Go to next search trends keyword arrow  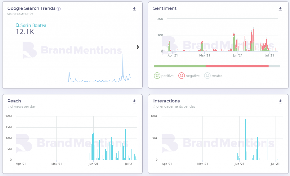tap(138, 47)
